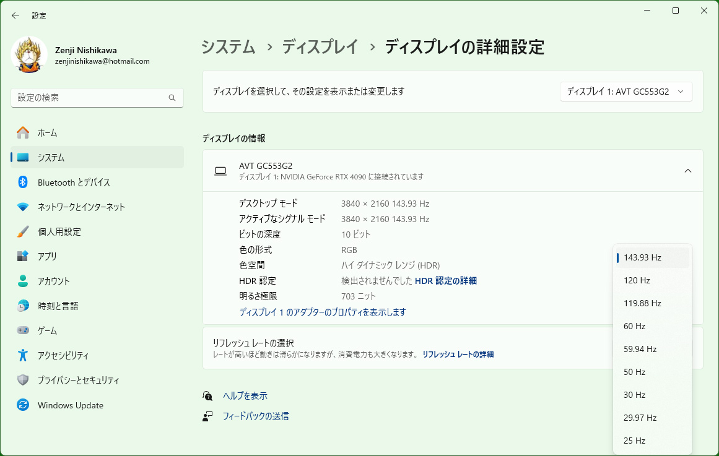719x456 pixels.
Task: Click ヘルプを表示 help link
Action: pos(245,396)
